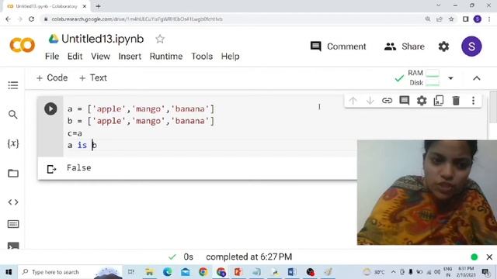
Task: Open the table of contents sidebar
Action: coord(13,85)
